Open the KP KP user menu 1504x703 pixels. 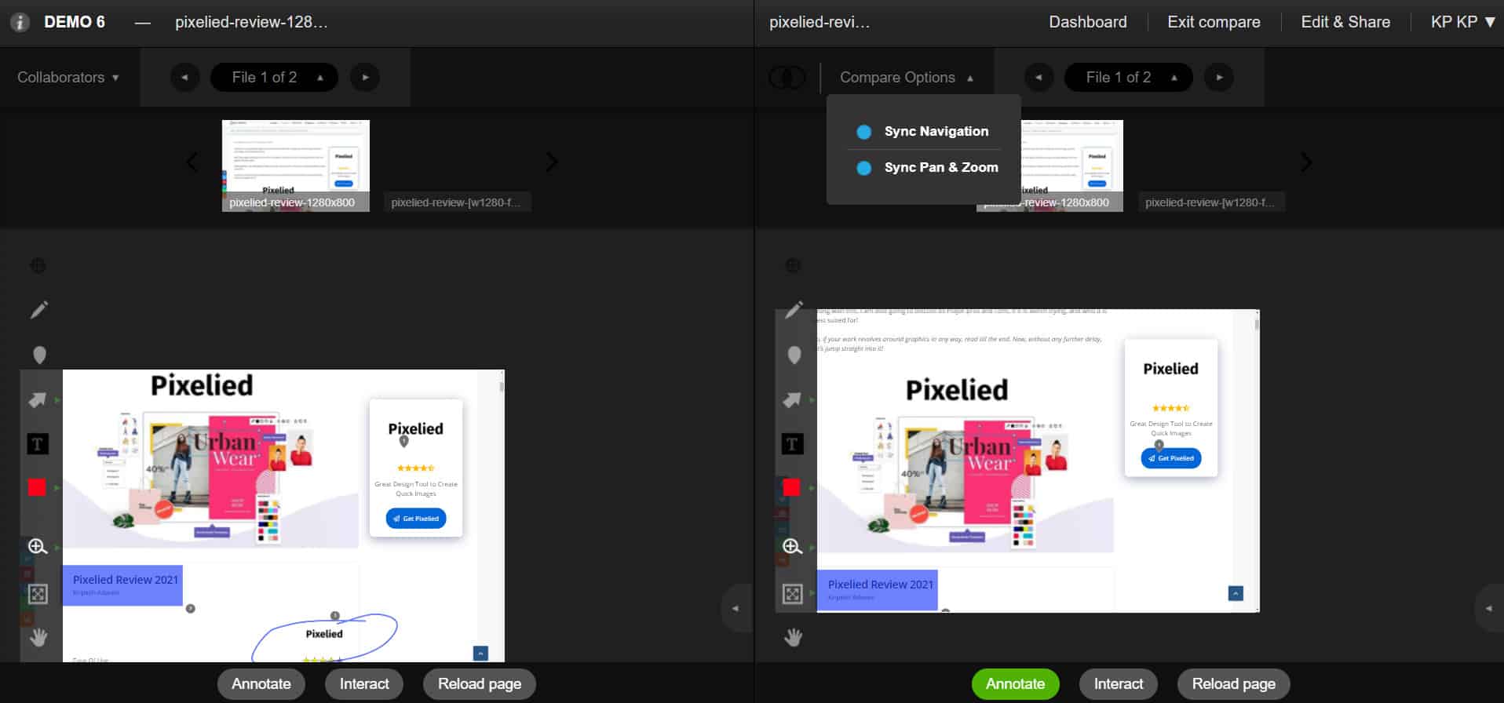coord(1462,22)
